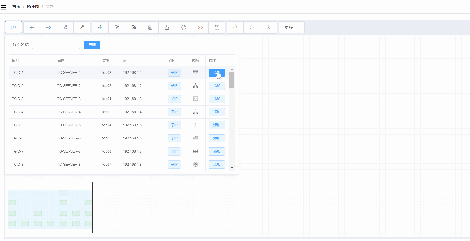Click the save disk toolbar icon

point(217,27)
